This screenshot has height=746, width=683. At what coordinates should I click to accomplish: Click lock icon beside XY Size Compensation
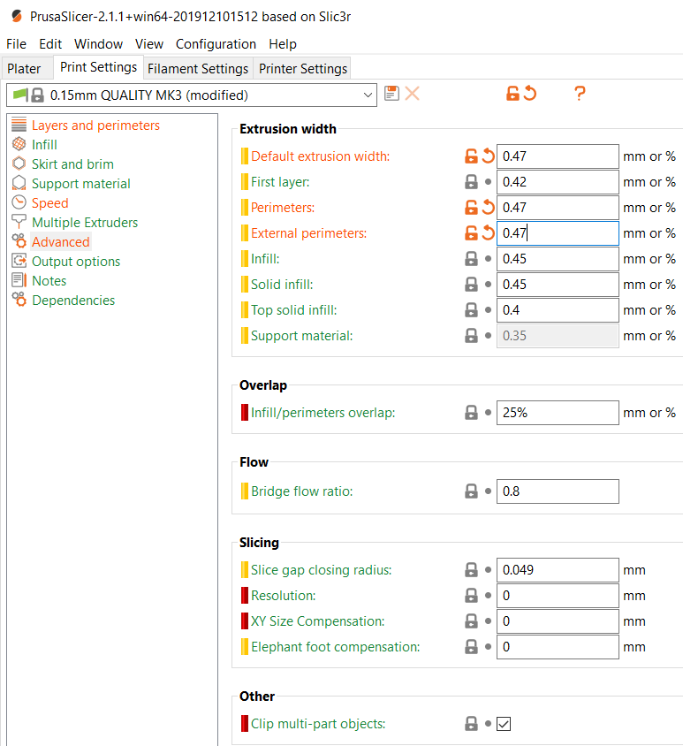click(x=471, y=621)
